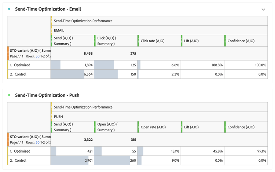Click the Rows 50 link in Email table
275x172 pixels.
pyautogui.click(x=37, y=56)
